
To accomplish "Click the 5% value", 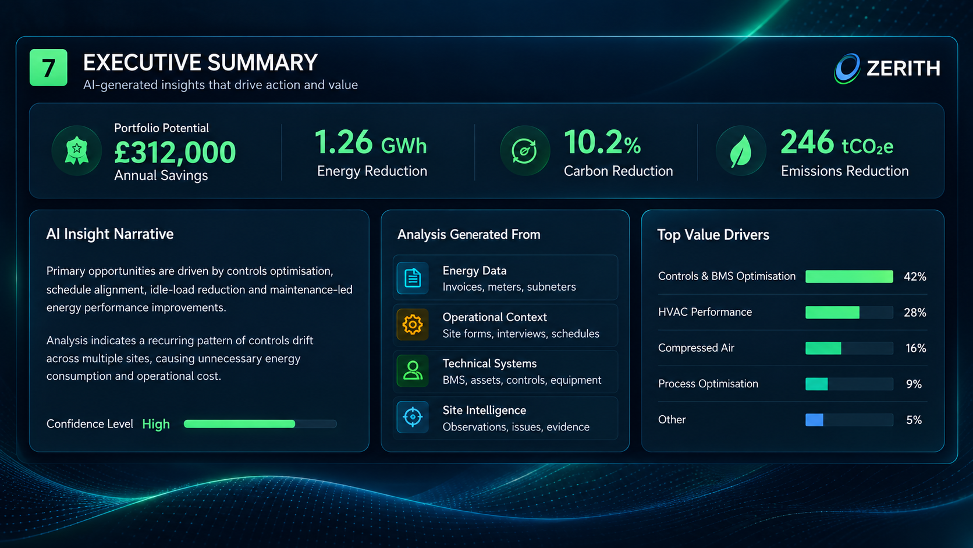I will (914, 420).
